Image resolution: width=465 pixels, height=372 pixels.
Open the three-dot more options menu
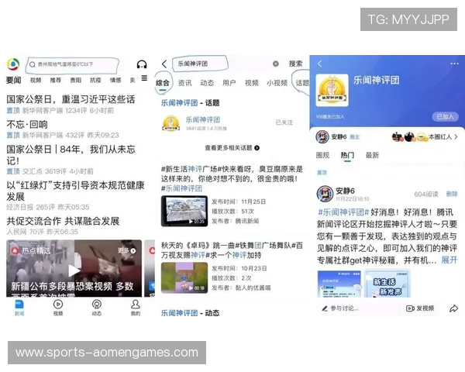[x=454, y=64]
